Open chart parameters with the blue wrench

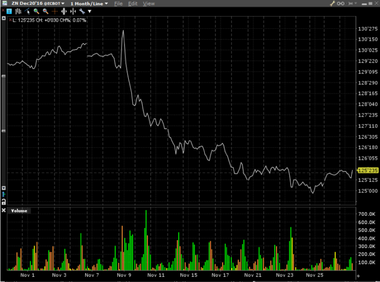coord(82,11)
